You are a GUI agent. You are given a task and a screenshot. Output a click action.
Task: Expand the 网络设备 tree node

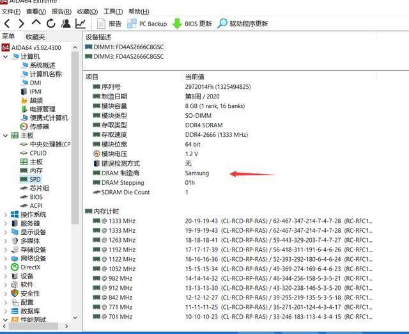6,258
